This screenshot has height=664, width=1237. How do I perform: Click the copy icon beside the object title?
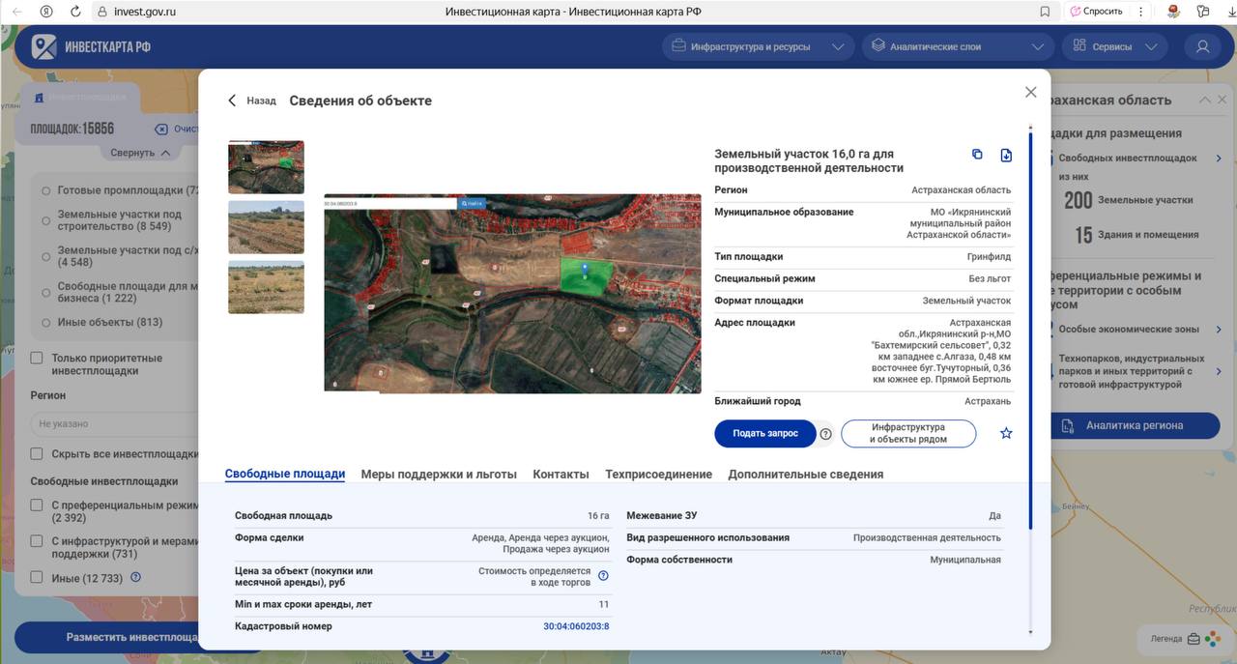click(977, 155)
